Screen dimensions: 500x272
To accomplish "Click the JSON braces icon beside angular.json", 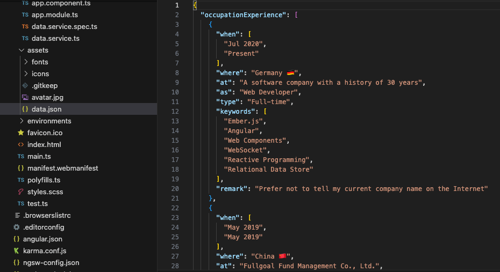I will tap(17, 239).
